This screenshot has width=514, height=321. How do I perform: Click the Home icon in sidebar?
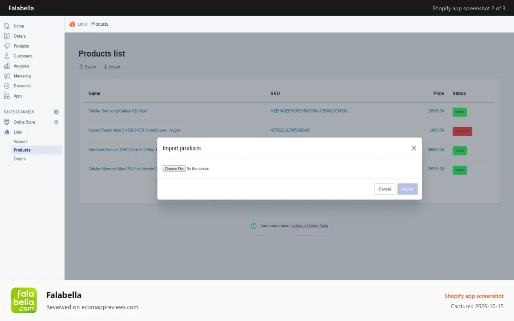pos(7,26)
